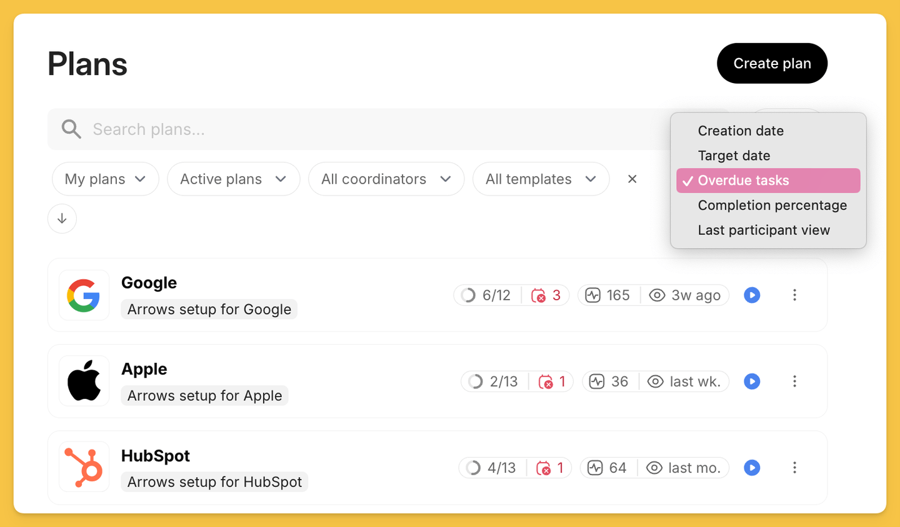Open the three-dot menu for Google plan
The image size is (900, 527).
[794, 295]
